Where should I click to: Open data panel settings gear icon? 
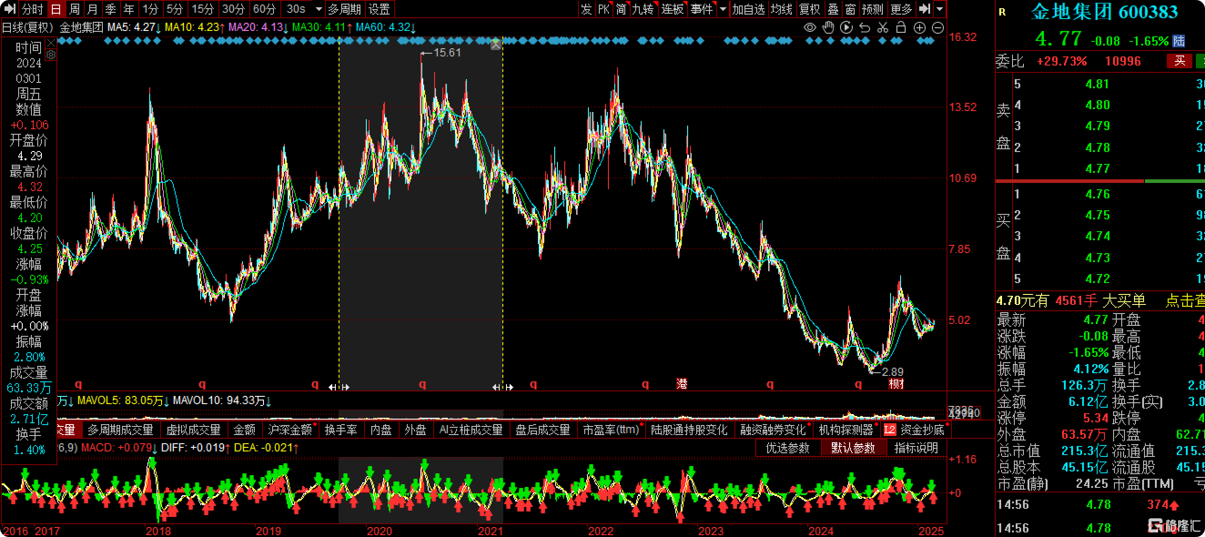[51, 55]
